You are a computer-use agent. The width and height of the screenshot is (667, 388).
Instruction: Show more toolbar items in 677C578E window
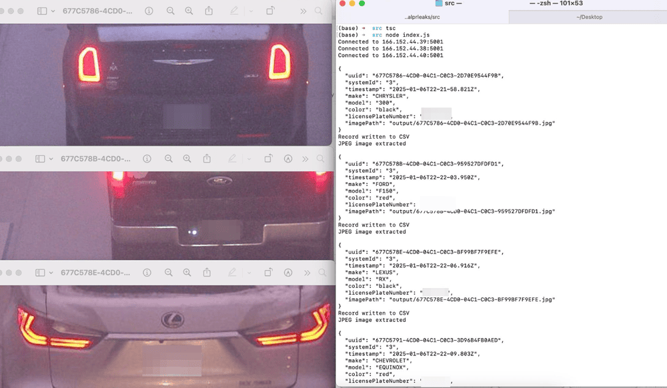[x=307, y=273]
